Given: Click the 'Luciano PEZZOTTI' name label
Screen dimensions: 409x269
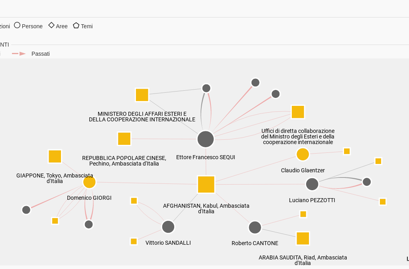Looking at the screenshot, I should 312,200.
